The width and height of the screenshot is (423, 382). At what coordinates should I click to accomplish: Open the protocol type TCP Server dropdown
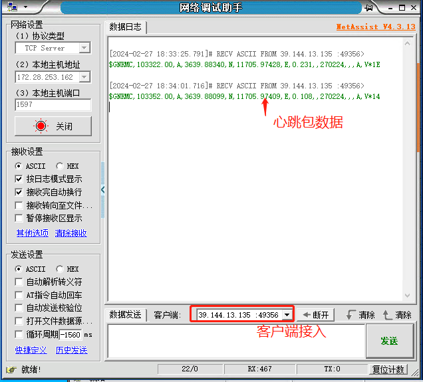tap(84, 48)
